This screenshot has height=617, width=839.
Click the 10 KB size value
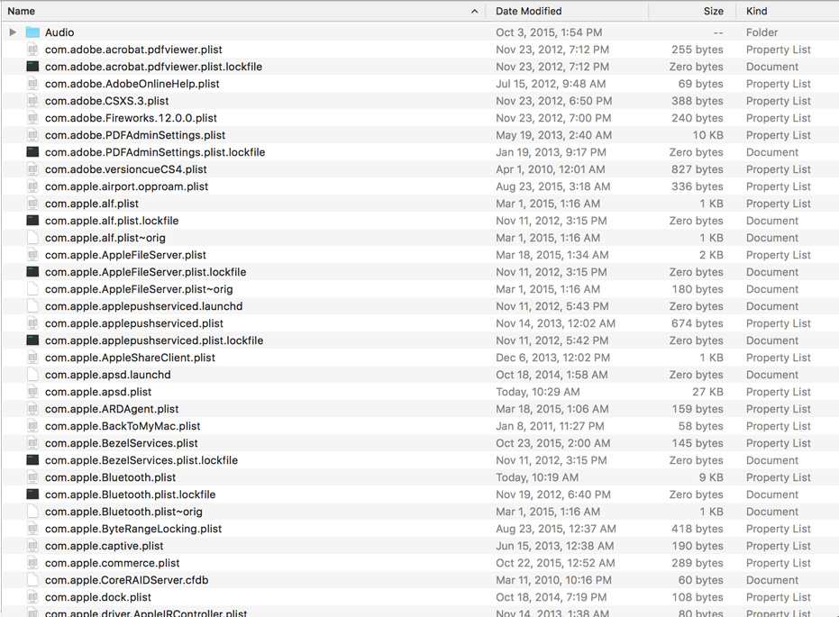[708, 135]
